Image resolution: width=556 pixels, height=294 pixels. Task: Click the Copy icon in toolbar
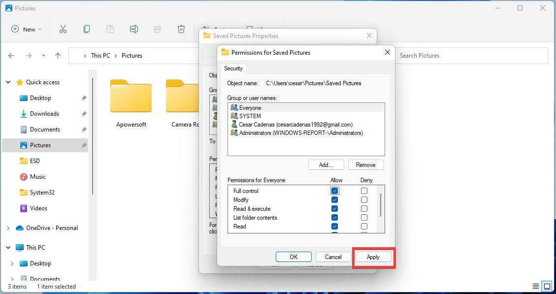87,29
